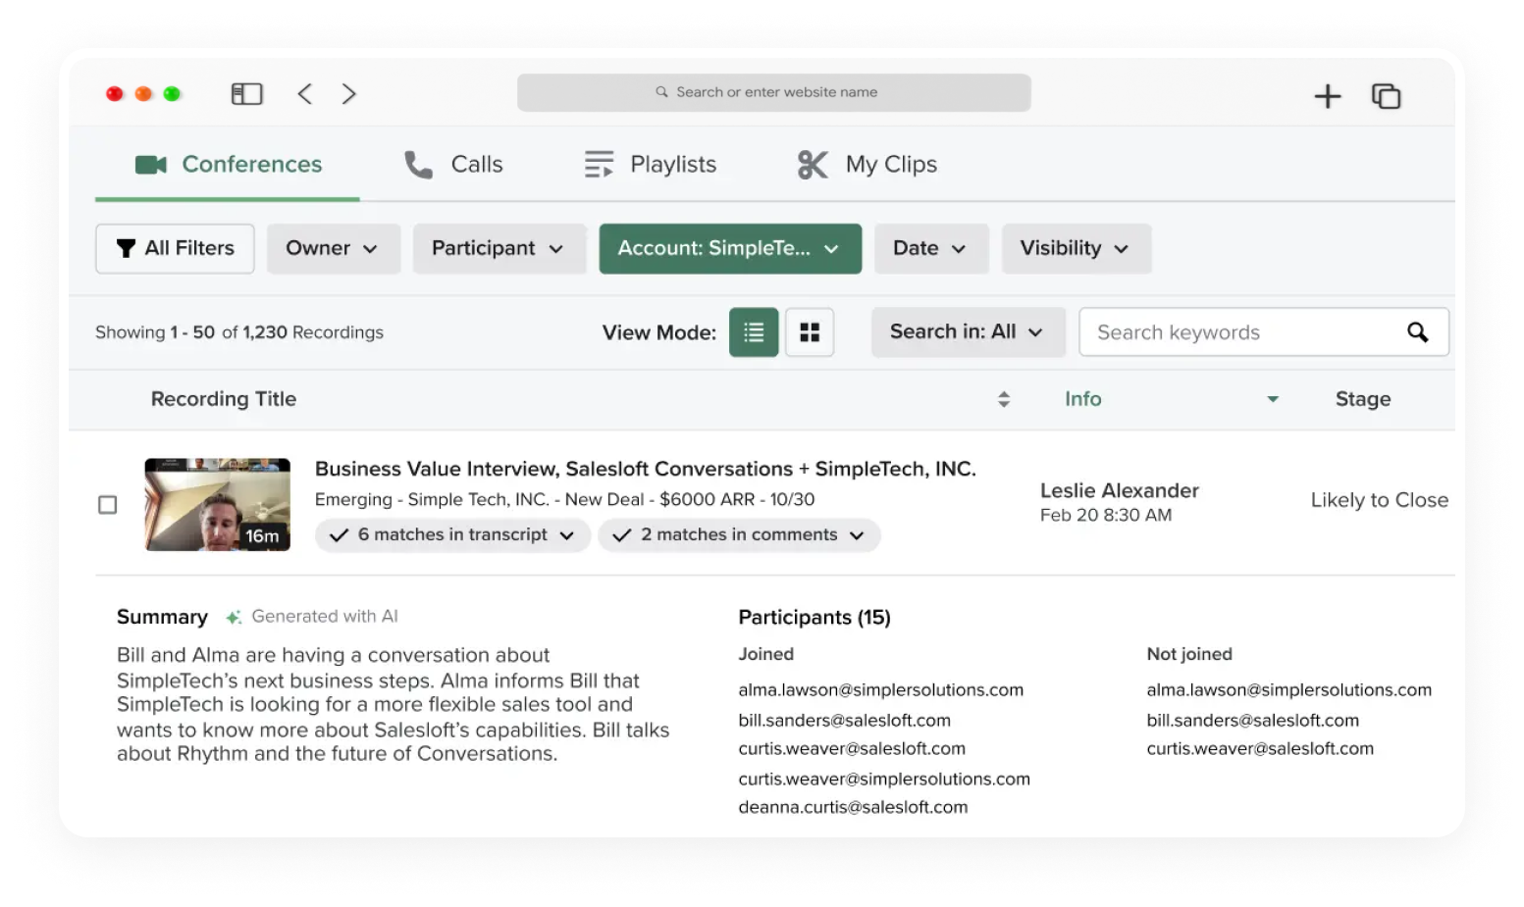Open the Search in: All dropdown
Image resolution: width=1524 pixels, height=907 pixels.
tap(967, 332)
